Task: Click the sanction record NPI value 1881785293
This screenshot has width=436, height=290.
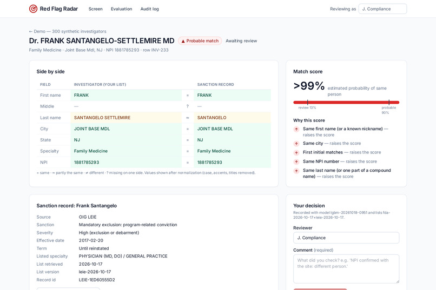Action: (210, 163)
